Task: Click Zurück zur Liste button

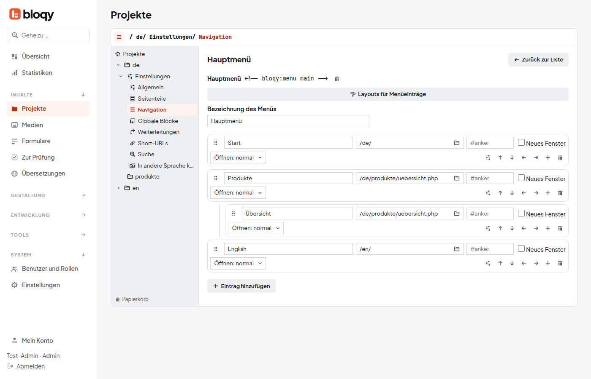Action: tap(538, 60)
